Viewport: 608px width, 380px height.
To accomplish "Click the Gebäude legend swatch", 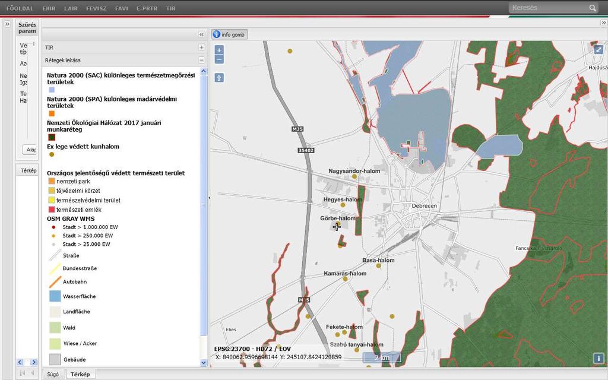I will coord(55,359).
